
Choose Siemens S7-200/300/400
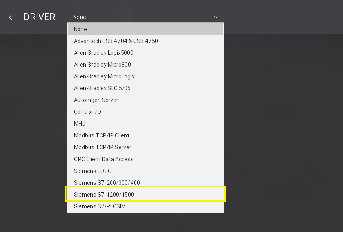[x=107, y=183]
